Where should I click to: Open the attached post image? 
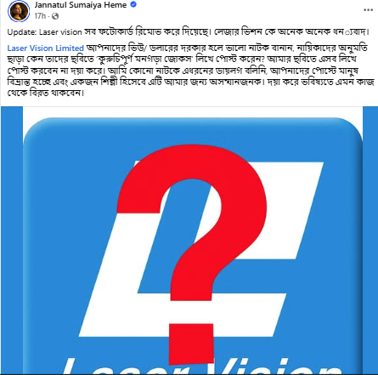pos(189,241)
